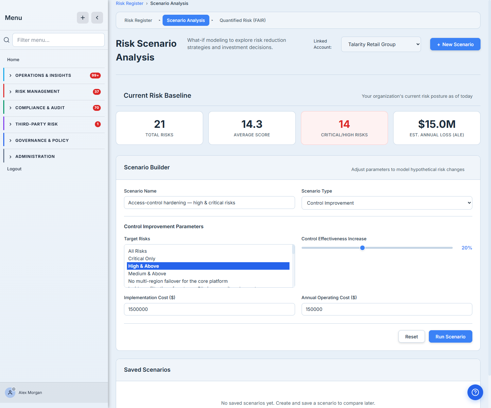This screenshot has width=491, height=408.
Task: Click Logout in the sidebar
Action: 14,169
